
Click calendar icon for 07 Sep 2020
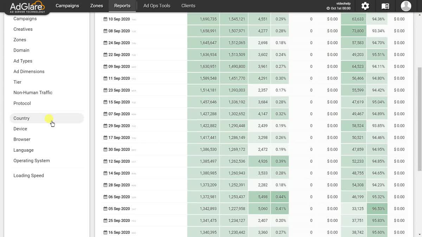pyautogui.click(x=105, y=114)
